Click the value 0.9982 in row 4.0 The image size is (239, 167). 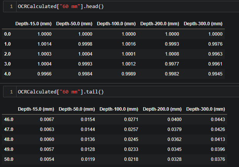[x=172, y=74]
